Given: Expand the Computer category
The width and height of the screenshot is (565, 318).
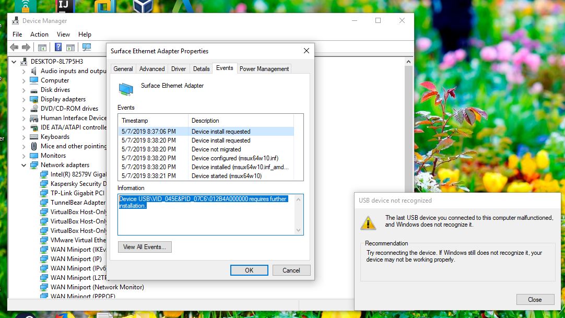Looking at the screenshot, I should coord(23,80).
